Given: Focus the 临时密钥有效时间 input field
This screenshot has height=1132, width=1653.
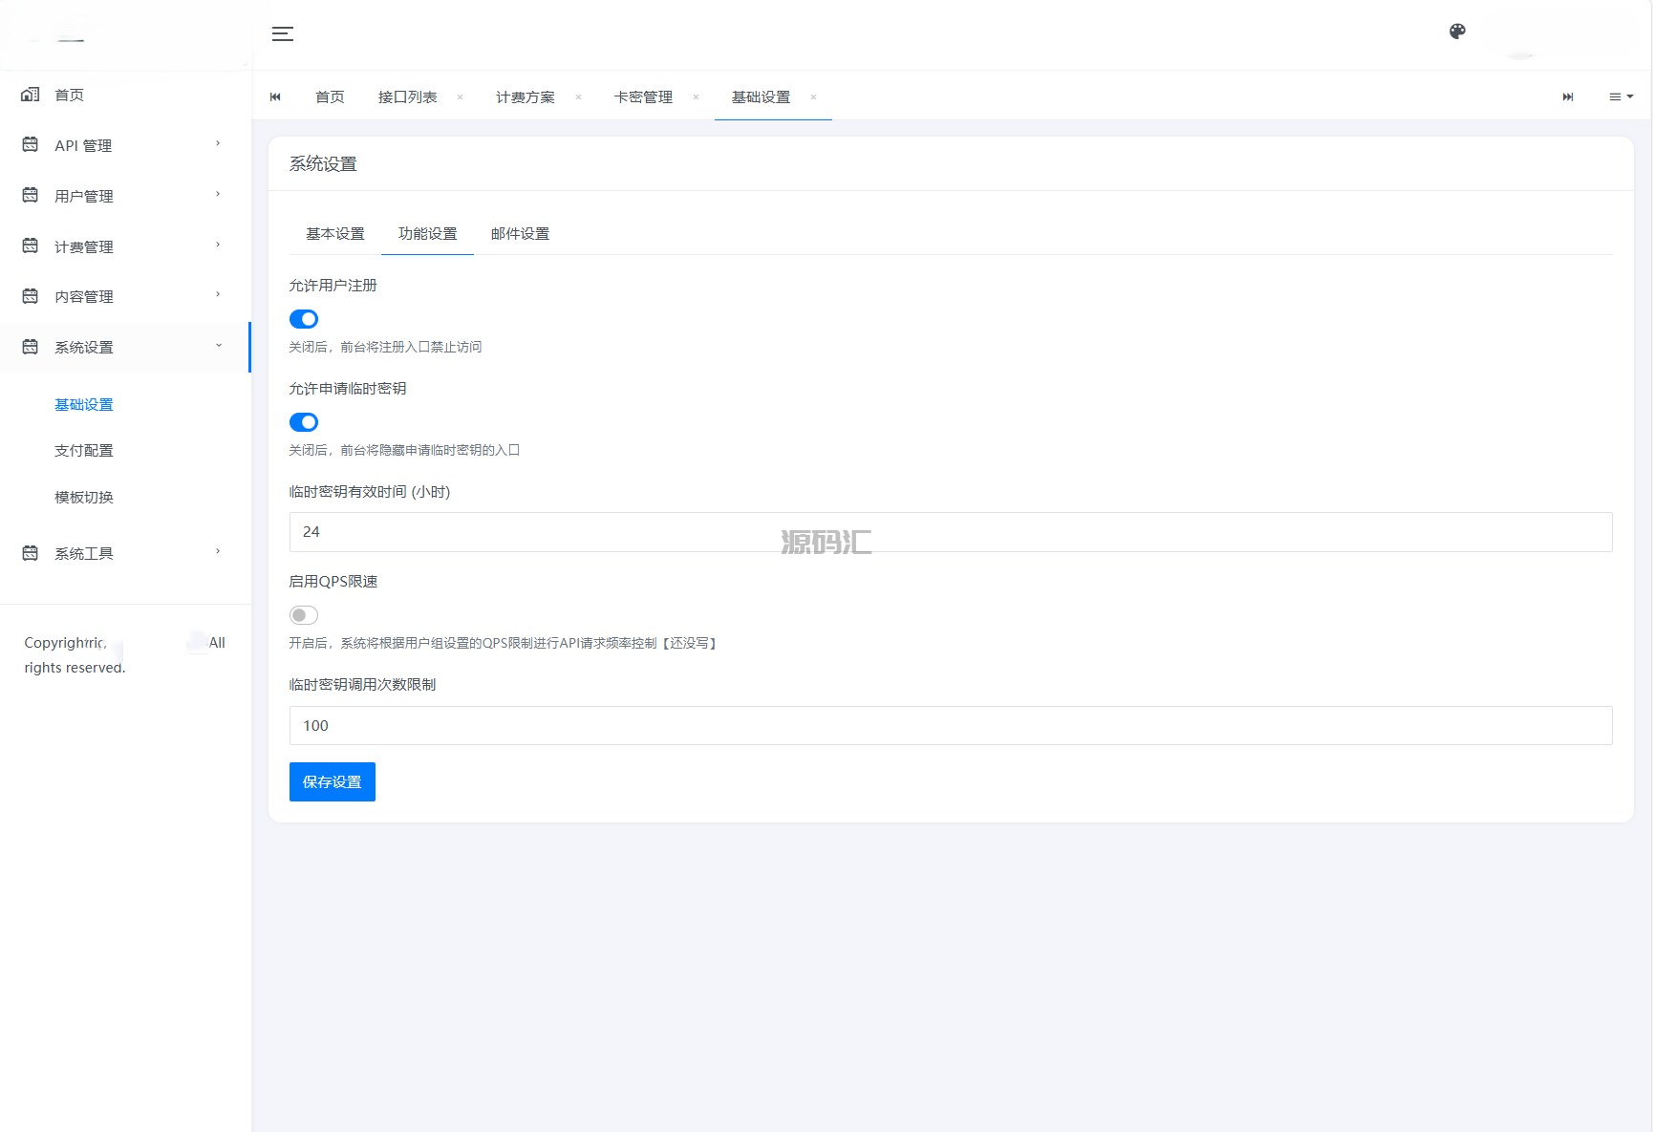Looking at the screenshot, I should [951, 532].
